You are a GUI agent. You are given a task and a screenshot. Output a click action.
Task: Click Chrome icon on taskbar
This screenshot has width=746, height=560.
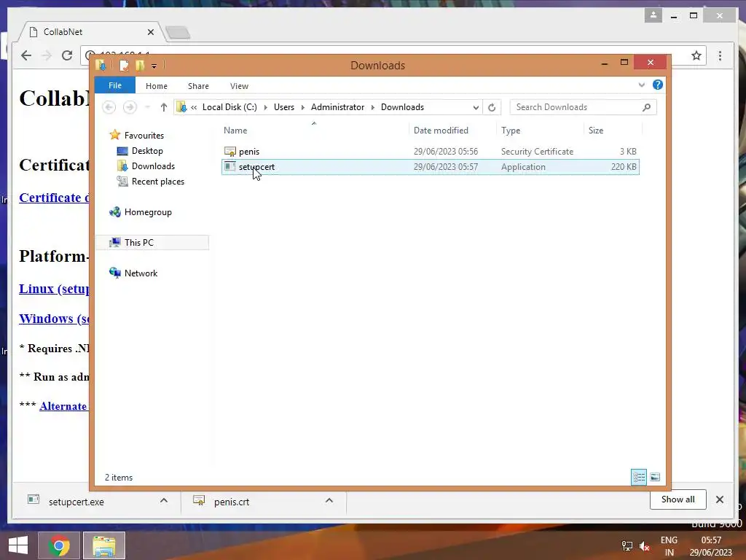click(x=59, y=545)
